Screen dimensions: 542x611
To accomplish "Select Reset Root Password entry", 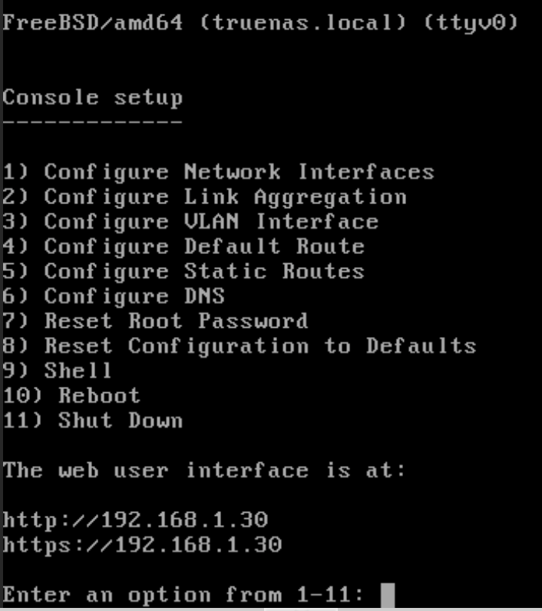I will pos(155,321).
